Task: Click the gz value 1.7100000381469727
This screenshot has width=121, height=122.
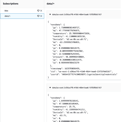Action: tap(69, 28)
